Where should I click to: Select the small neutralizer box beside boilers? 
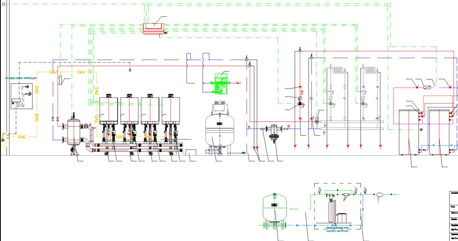[x=190, y=153]
